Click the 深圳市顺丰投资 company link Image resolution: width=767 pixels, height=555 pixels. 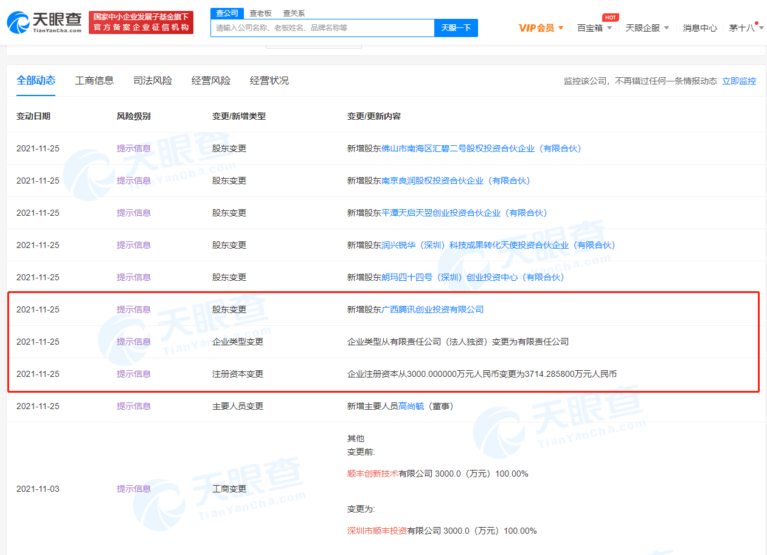tap(377, 531)
